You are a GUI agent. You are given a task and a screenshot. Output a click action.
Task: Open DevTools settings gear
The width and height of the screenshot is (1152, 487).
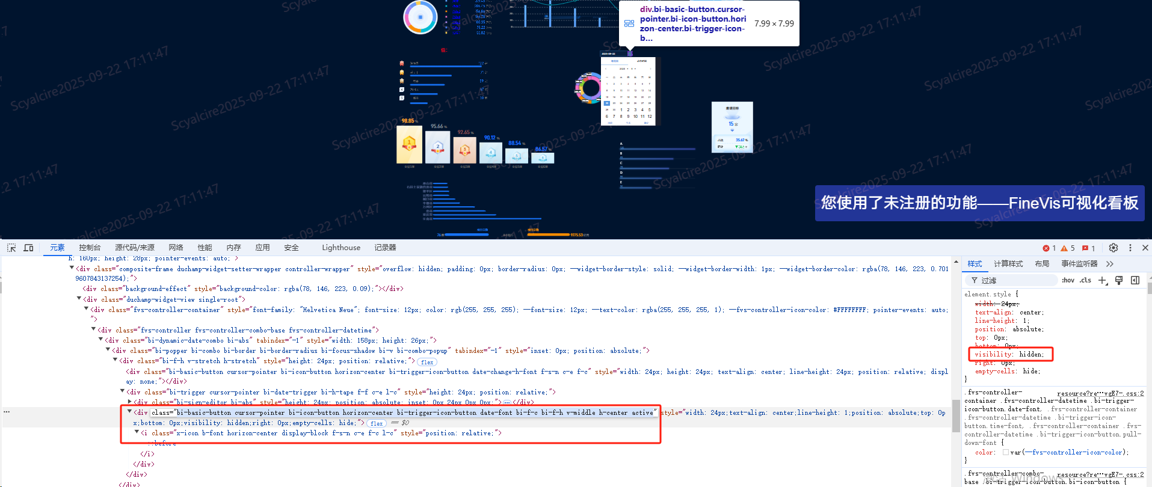[1113, 248]
